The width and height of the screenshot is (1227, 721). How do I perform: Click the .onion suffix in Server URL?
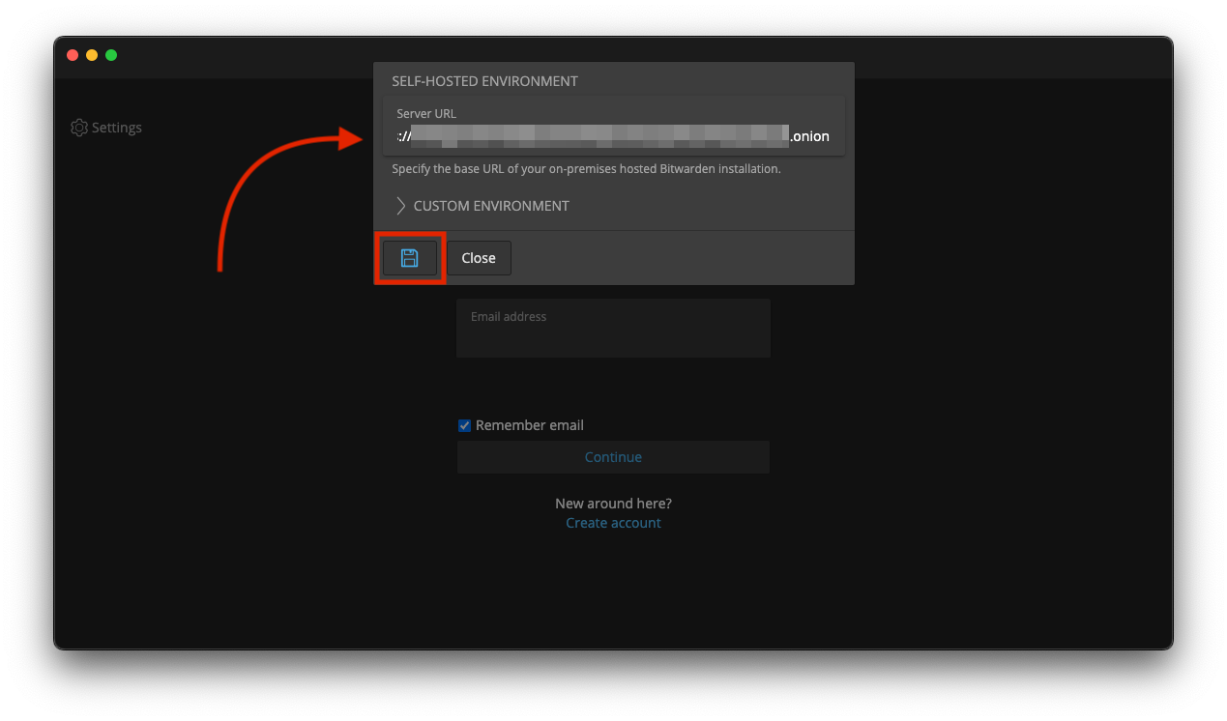809,136
